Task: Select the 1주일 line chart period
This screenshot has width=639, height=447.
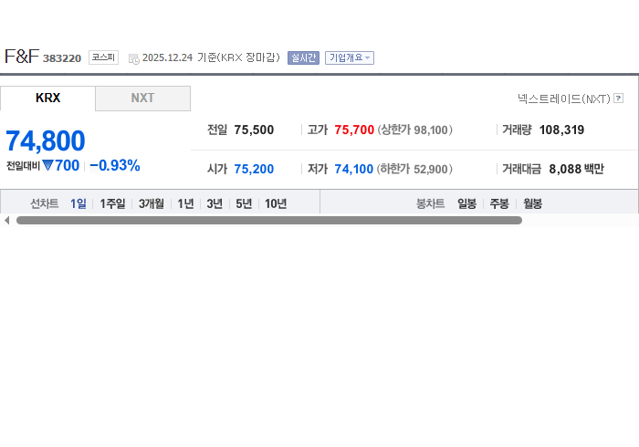Action: pyautogui.click(x=112, y=203)
